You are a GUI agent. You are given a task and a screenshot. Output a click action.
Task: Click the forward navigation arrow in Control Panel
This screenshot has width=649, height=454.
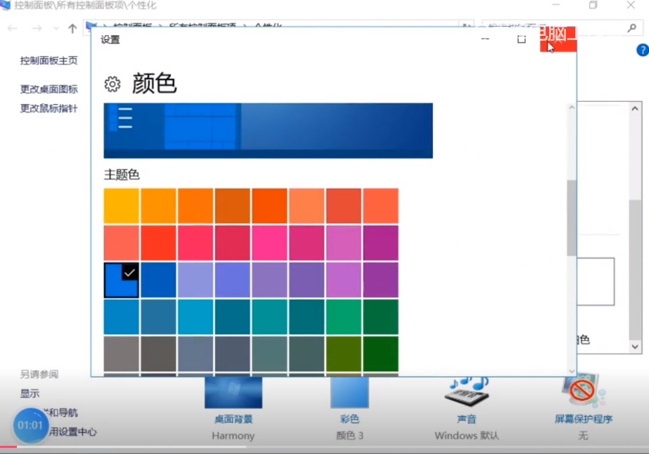(x=37, y=28)
